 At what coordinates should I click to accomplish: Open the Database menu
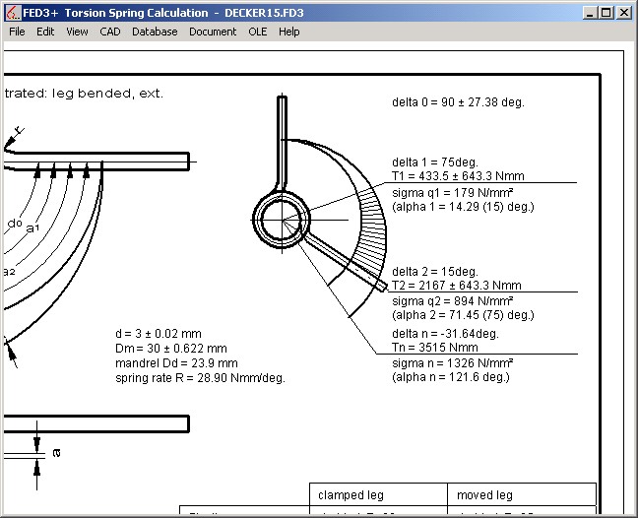pyautogui.click(x=155, y=32)
